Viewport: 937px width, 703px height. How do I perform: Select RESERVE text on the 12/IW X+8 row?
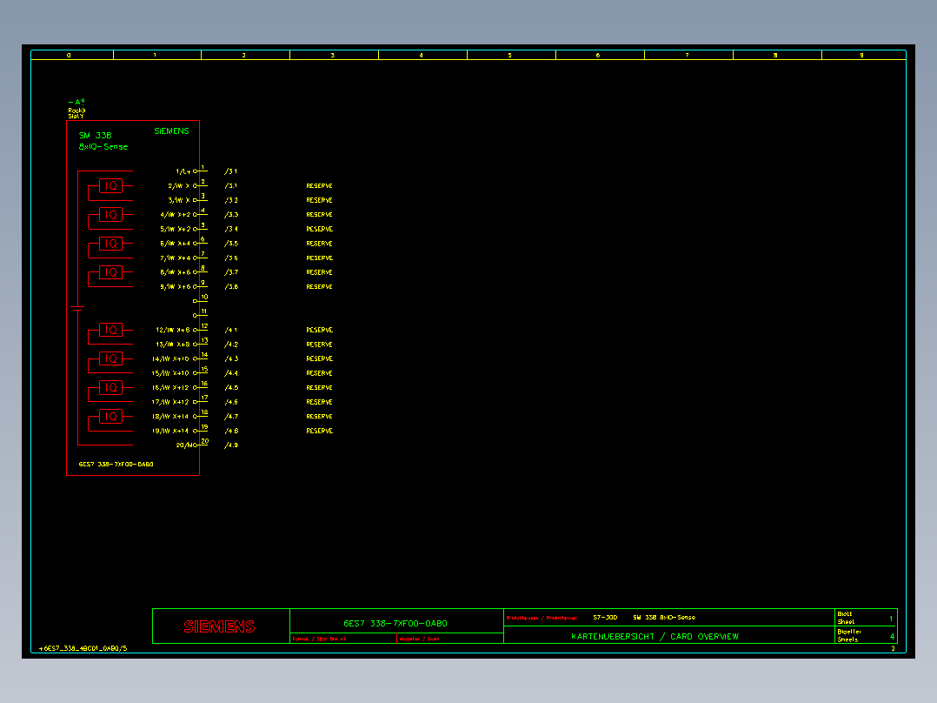tap(319, 330)
